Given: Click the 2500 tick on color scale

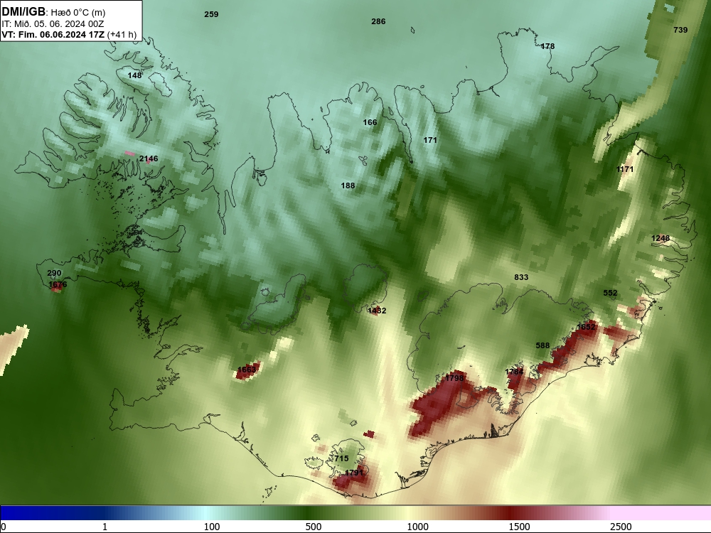Looking at the screenshot, I should click(x=621, y=527).
